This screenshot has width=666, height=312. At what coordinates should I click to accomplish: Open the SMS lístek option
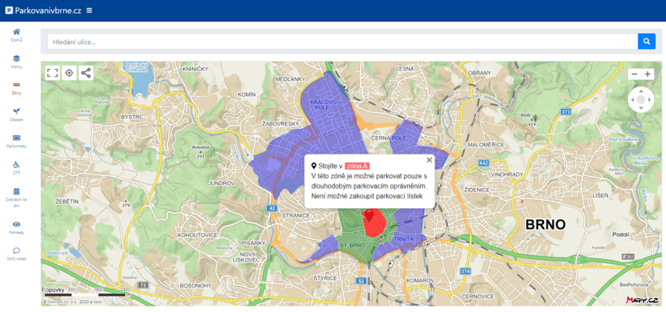[16, 253]
